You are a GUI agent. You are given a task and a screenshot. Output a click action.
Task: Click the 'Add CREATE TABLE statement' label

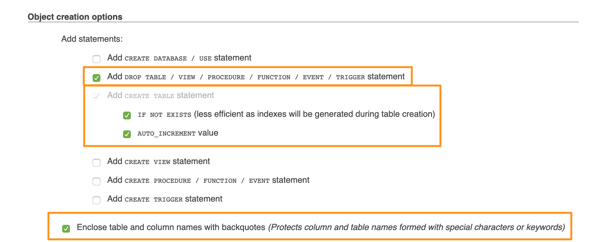point(160,95)
